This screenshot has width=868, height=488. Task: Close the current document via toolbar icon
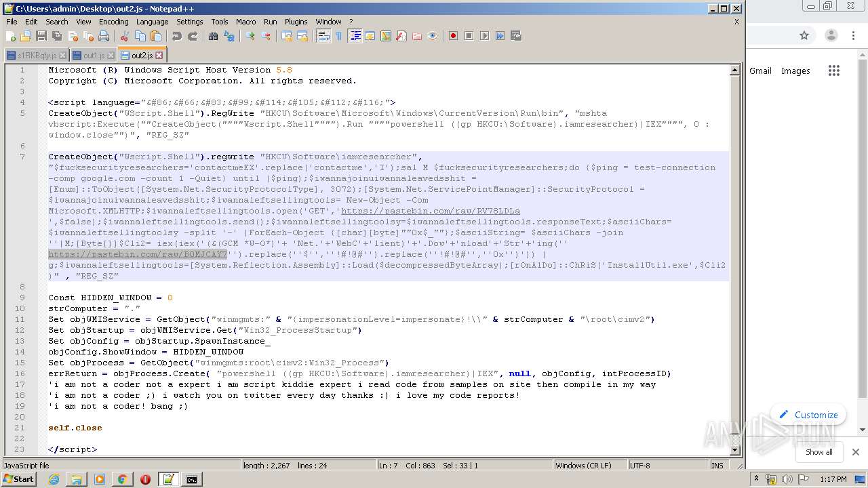pos(73,36)
